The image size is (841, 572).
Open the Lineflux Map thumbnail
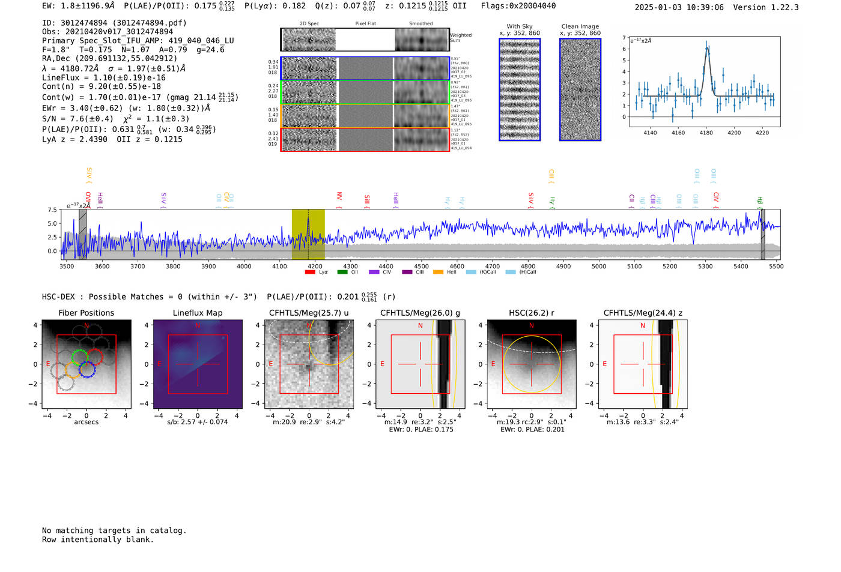(198, 364)
